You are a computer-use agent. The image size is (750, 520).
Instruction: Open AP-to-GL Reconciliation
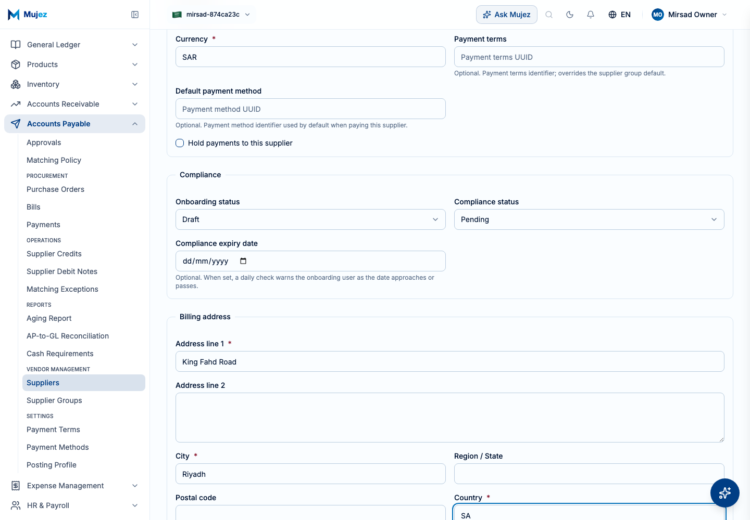pos(84,336)
